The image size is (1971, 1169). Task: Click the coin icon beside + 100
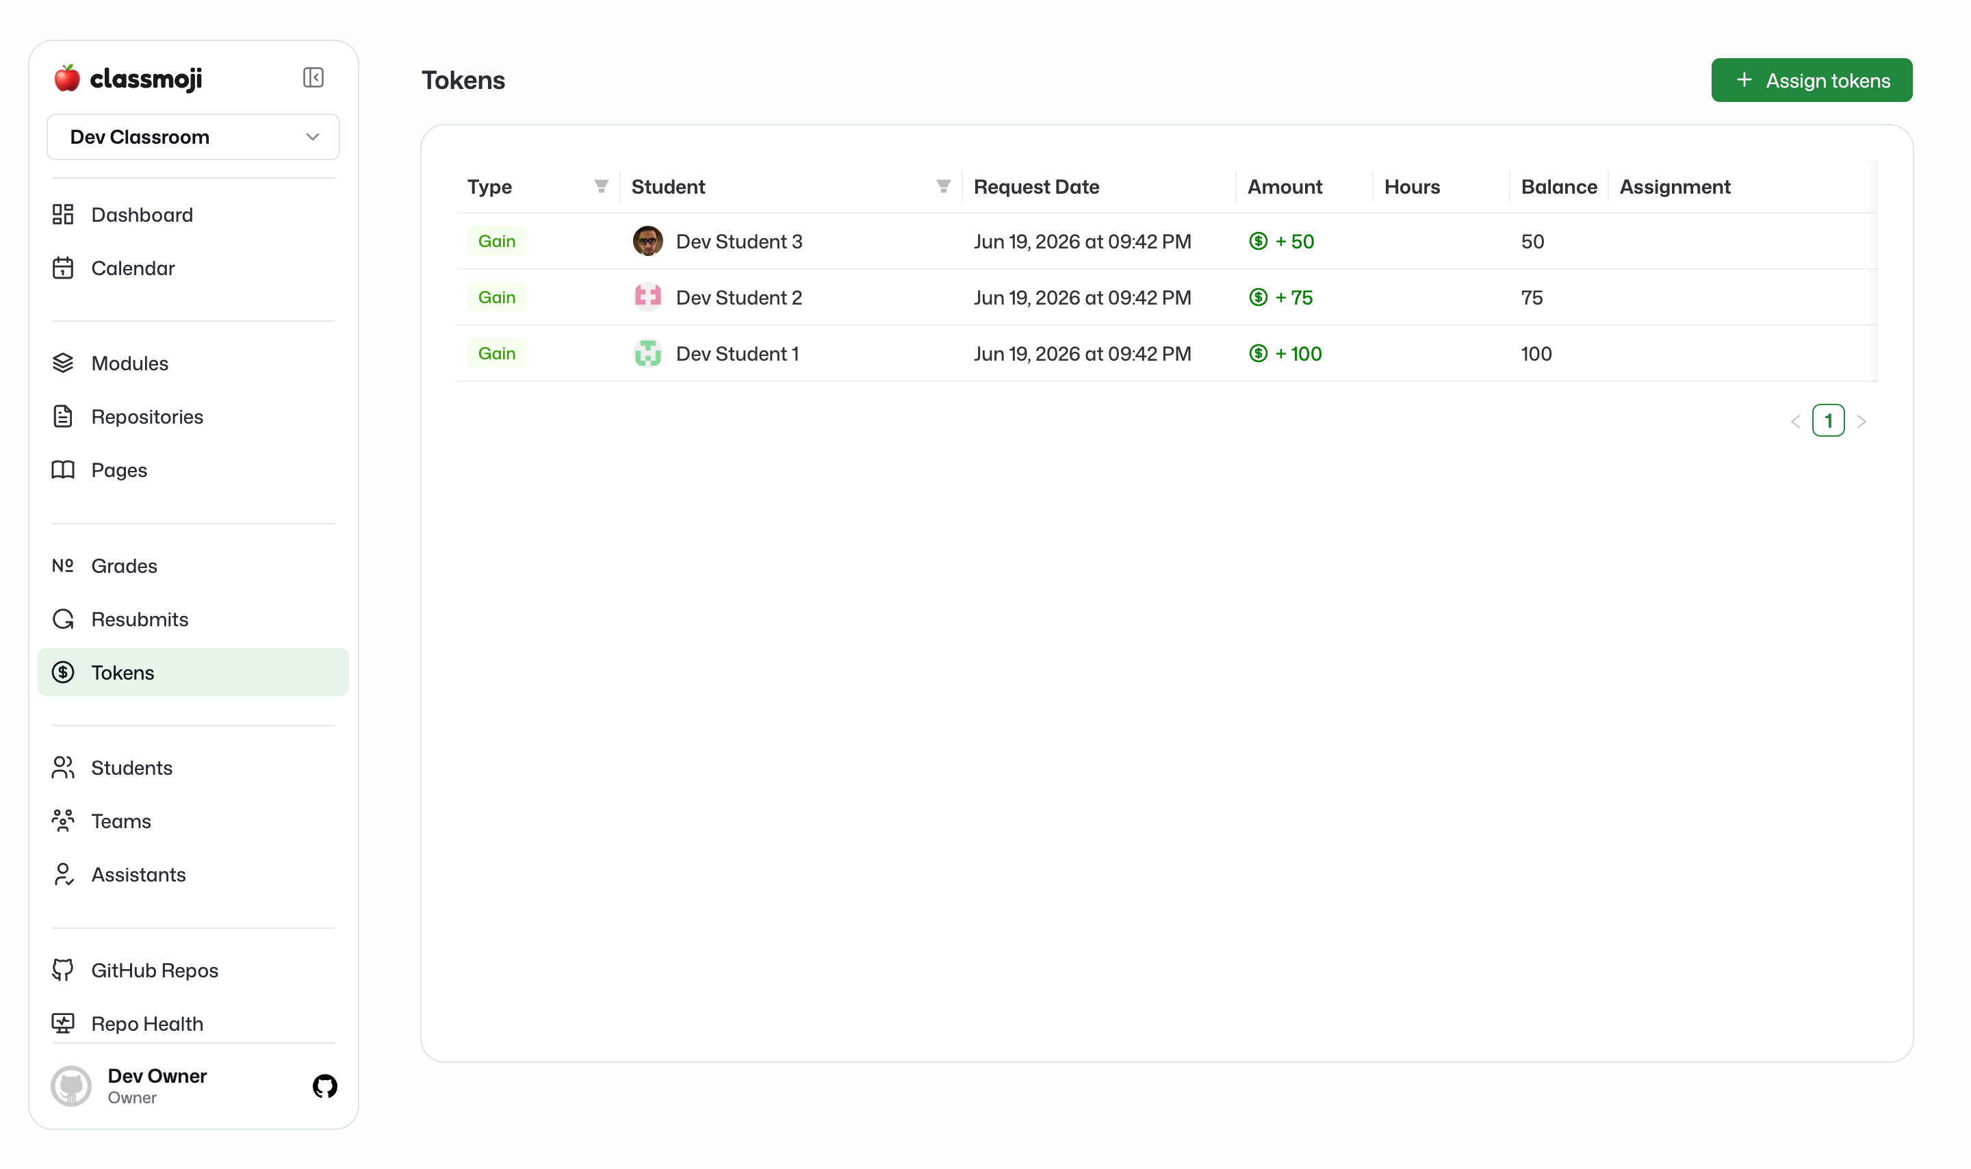point(1259,354)
